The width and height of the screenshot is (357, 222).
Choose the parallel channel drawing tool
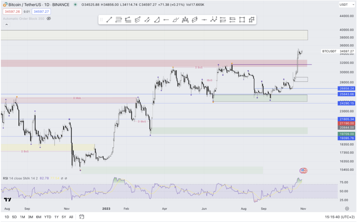pos(137,20)
